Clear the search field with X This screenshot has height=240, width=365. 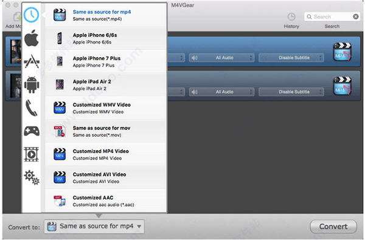click(355, 16)
